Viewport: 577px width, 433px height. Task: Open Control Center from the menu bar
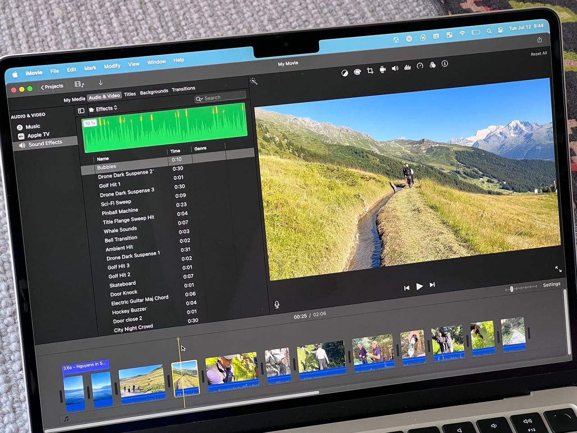point(500,30)
